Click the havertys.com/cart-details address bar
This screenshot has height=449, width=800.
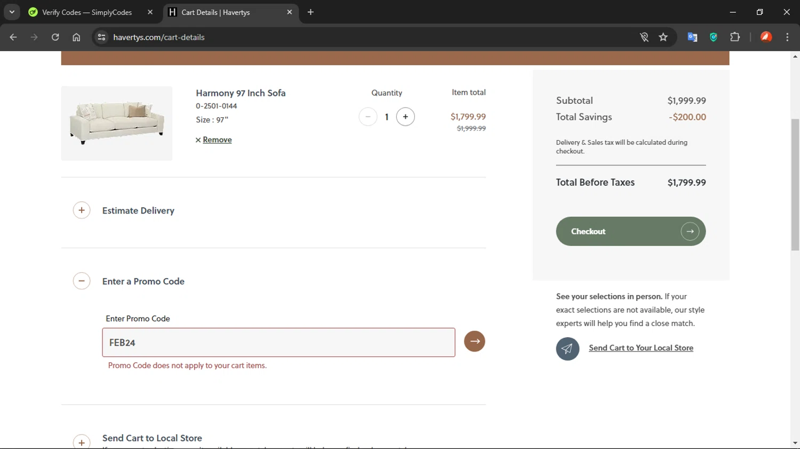coord(368,37)
